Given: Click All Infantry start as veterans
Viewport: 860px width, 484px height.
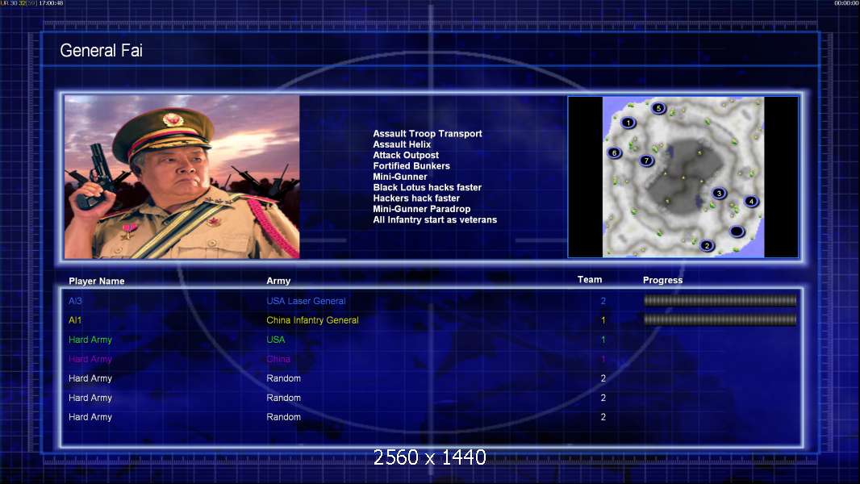Looking at the screenshot, I should tap(435, 219).
